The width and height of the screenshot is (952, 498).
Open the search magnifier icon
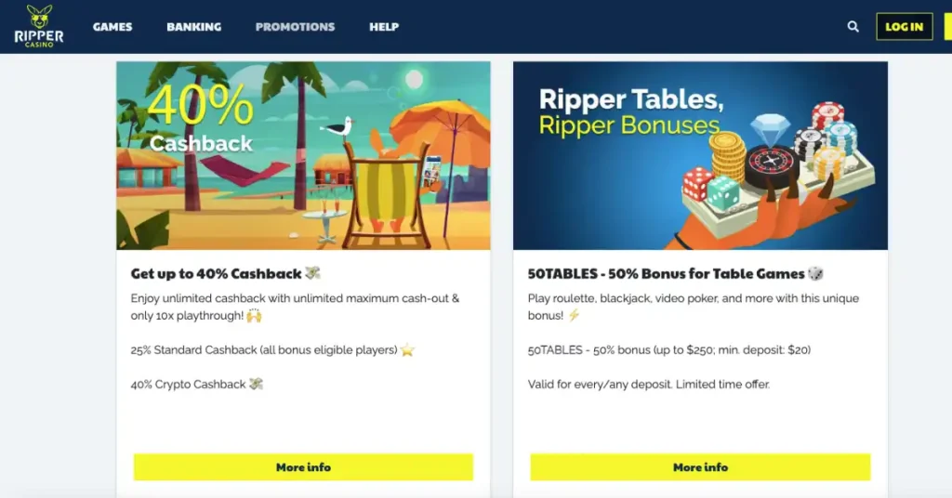[853, 27]
